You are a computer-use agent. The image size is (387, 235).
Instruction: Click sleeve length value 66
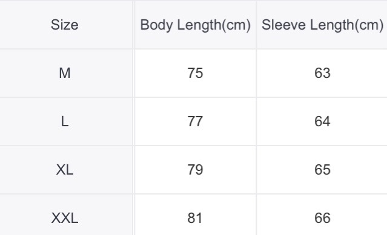[322, 218]
